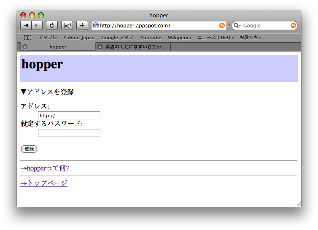Open the Wikipedia bookmark

[179, 38]
